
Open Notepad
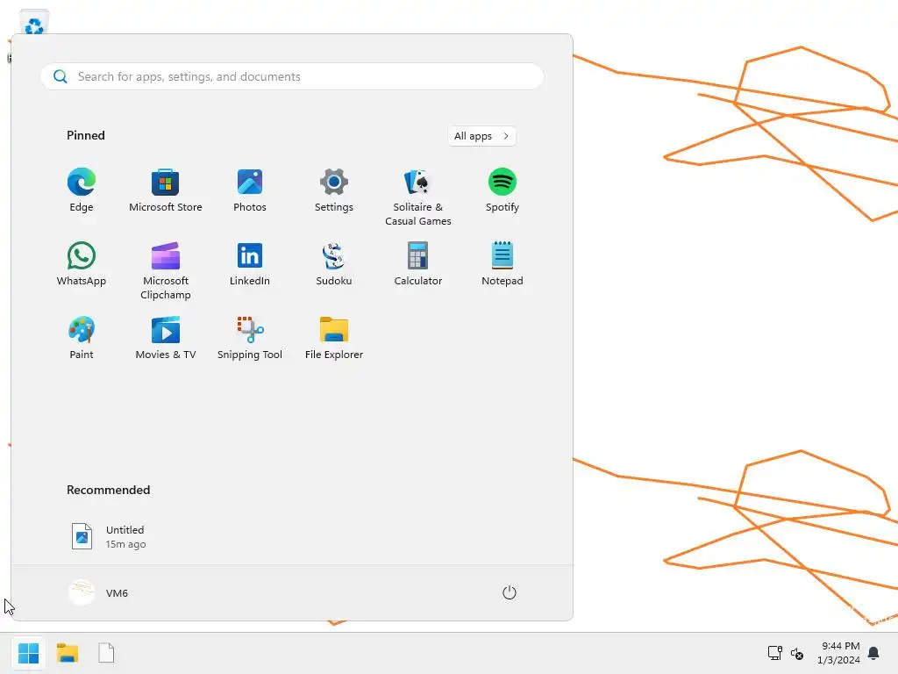coord(502,263)
